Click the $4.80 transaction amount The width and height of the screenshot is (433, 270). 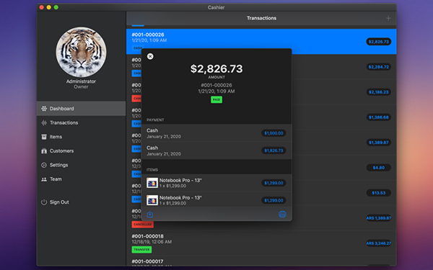pyautogui.click(x=379, y=168)
